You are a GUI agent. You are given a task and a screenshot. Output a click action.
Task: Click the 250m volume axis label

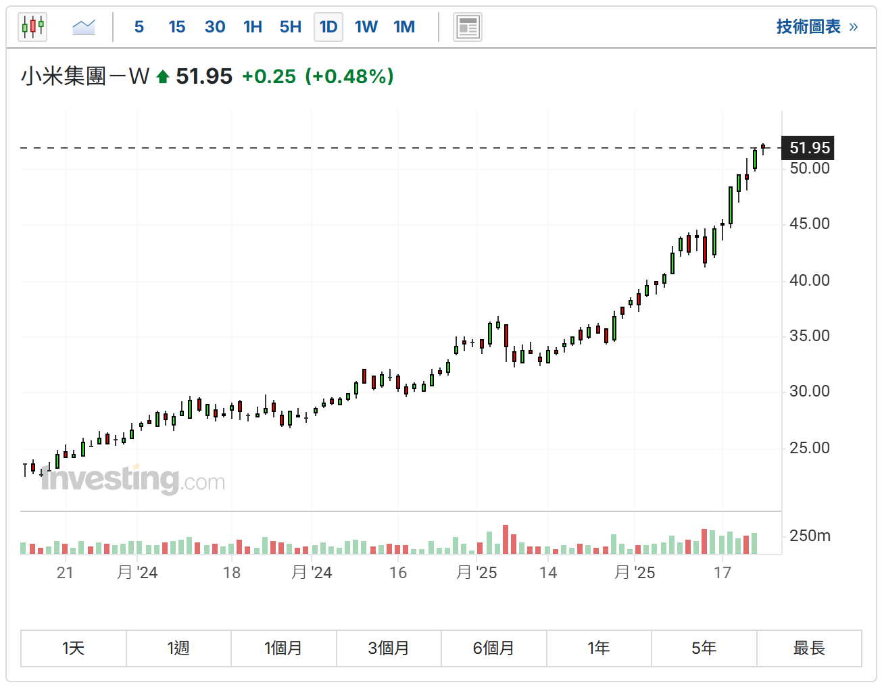pos(810,536)
